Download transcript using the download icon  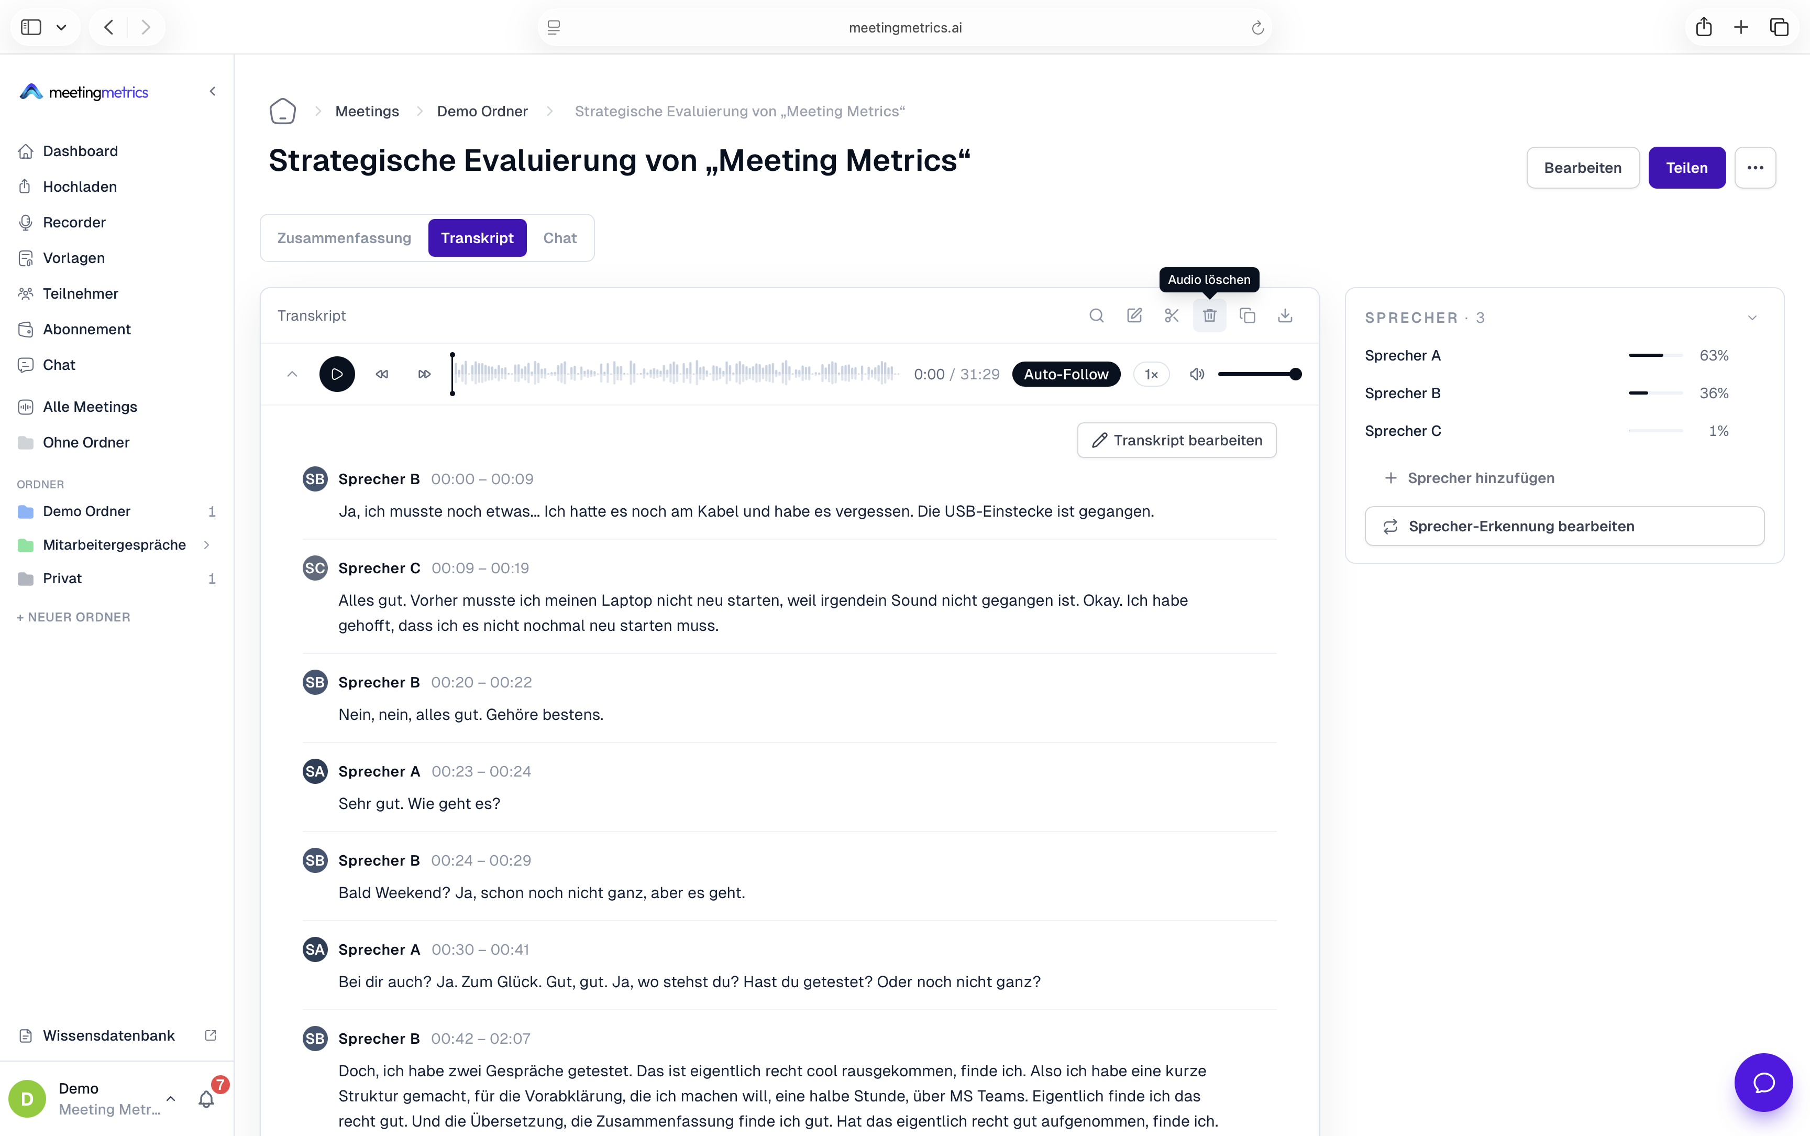click(1285, 315)
